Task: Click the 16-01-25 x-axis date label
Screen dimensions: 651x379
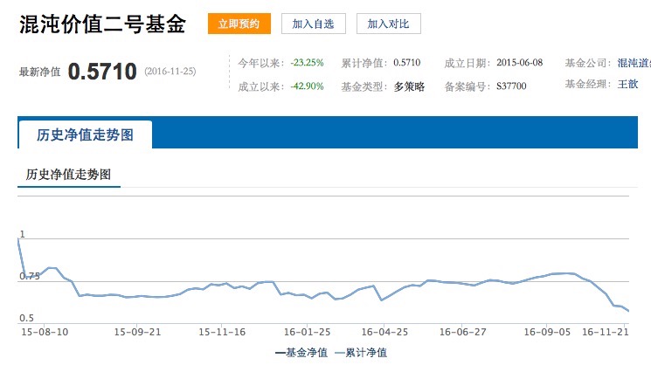Action: coord(306,333)
